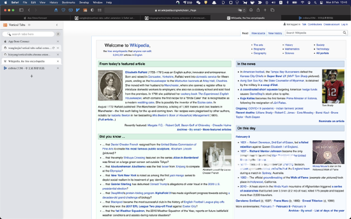Screen dimensions: 351x219
Task: Open the Mathematics portal link
Action: (x=292, y=49)
